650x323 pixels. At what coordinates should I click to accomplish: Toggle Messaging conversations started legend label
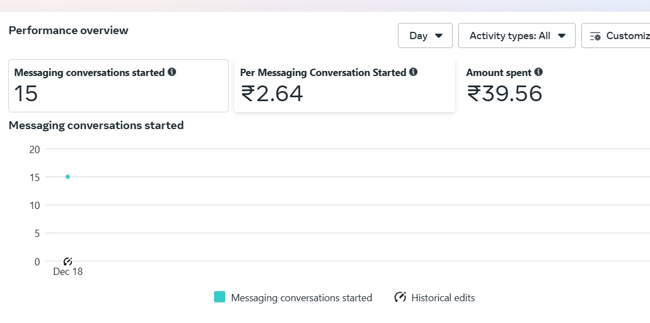pyautogui.click(x=301, y=298)
